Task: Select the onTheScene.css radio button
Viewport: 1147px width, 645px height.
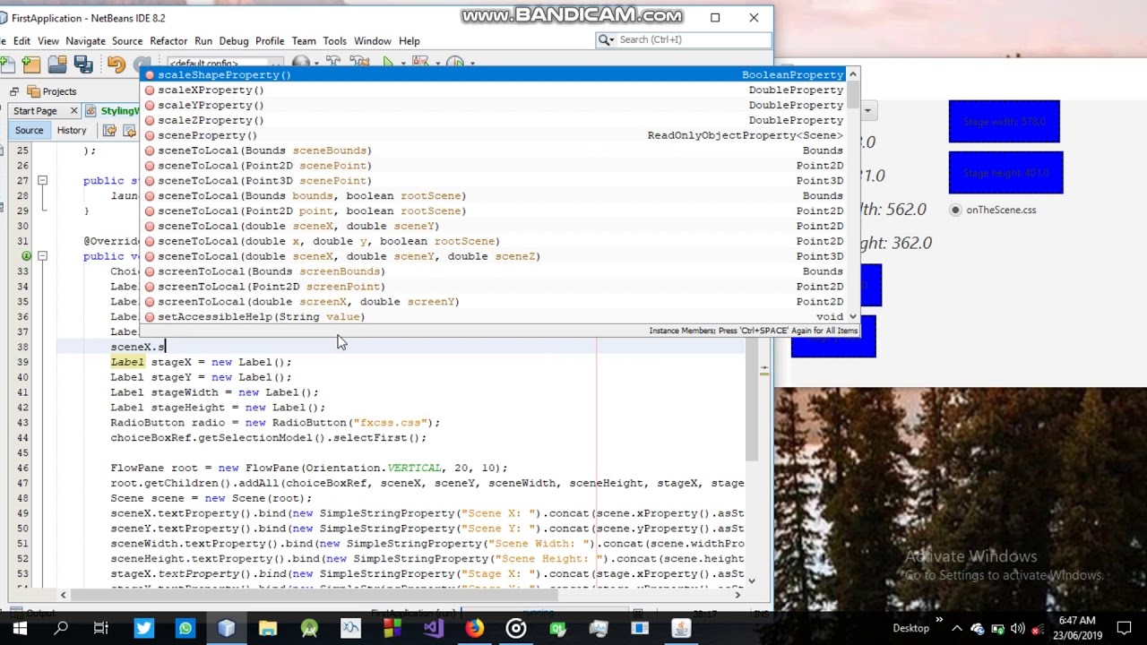Action: point(955,210)
